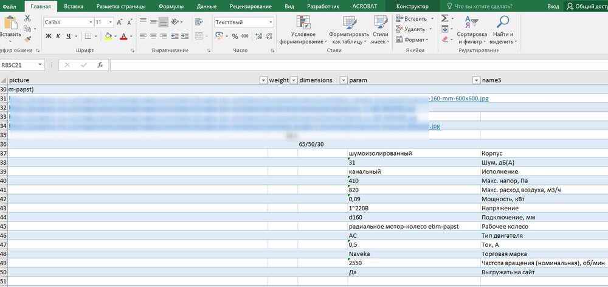This screenshot has height=287, width=608.
Task: Toggle bold (Ж) formatting
Action: click(x=49, y=36)
